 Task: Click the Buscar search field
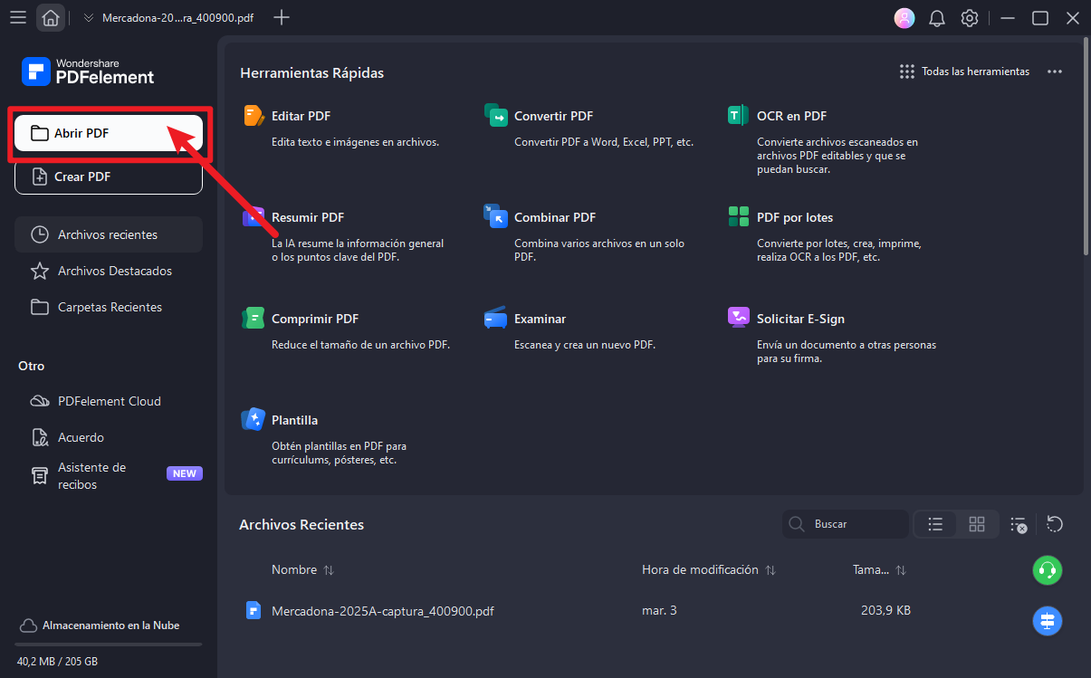(856, 524)
